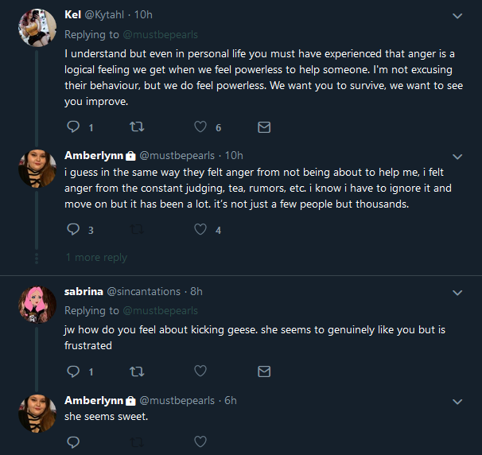This screenshot has height=455, width=482.
Task: Like Amberlynn's tweet with 4 likes
Action: [200, 229]
